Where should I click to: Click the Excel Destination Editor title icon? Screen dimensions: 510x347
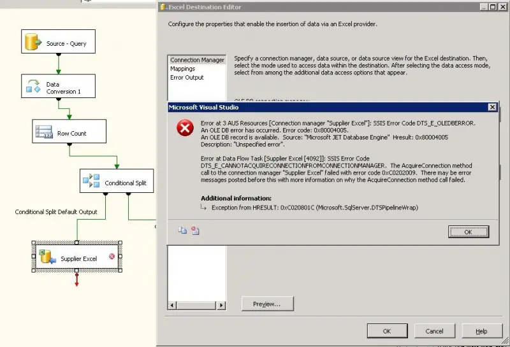pyautogui.click(x=163, y=7)
